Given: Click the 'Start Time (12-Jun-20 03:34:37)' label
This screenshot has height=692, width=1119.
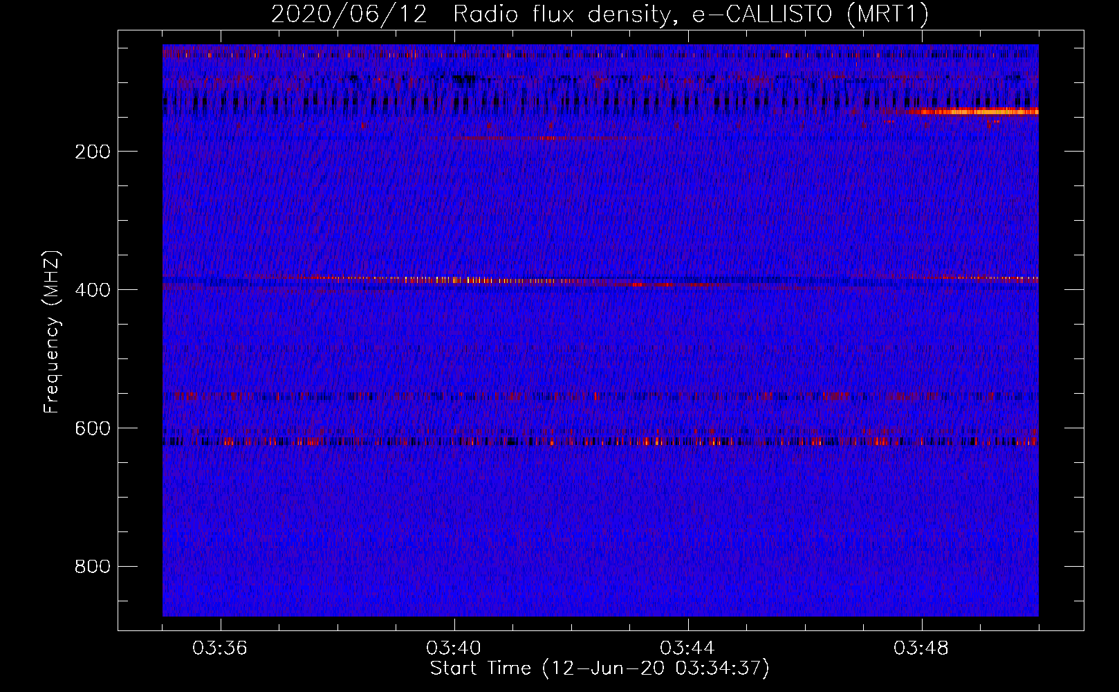Looking at the screenshot, I should click(x=600, y=668).
